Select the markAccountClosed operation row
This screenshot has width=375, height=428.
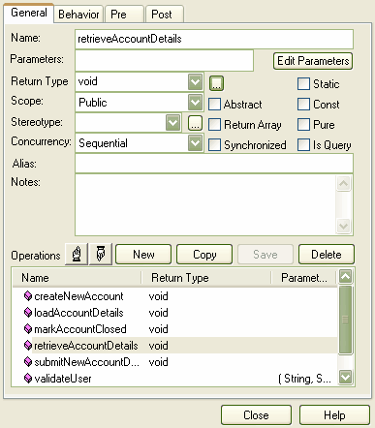pos(174,329)
